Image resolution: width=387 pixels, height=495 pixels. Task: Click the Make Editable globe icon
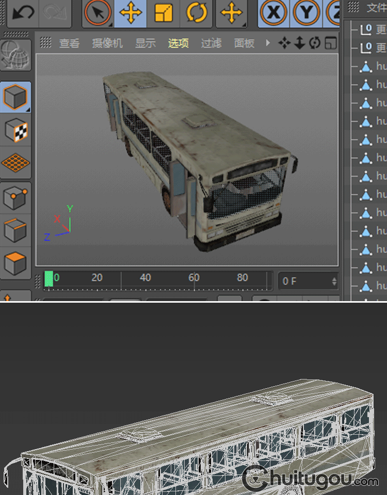point(15,55)
